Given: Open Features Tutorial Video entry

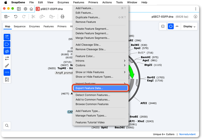Looking at the screenshot, I should coord(100,122).
